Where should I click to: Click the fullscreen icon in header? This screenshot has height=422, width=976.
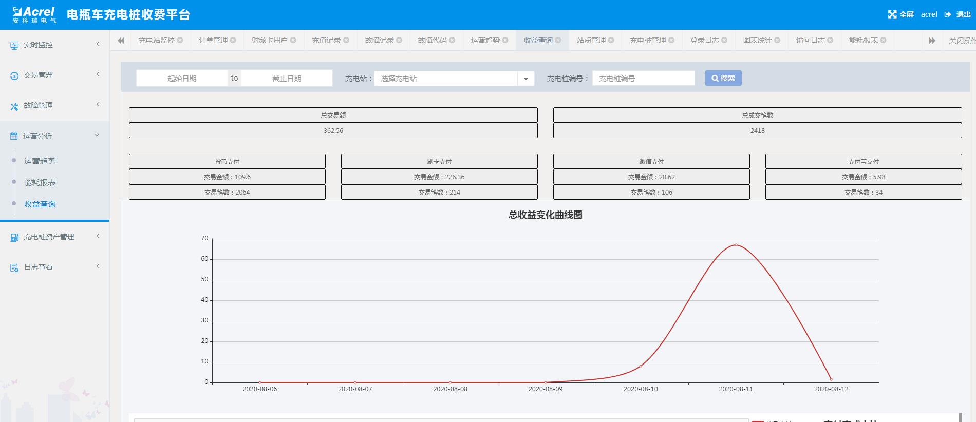click(x=892, y=15)
